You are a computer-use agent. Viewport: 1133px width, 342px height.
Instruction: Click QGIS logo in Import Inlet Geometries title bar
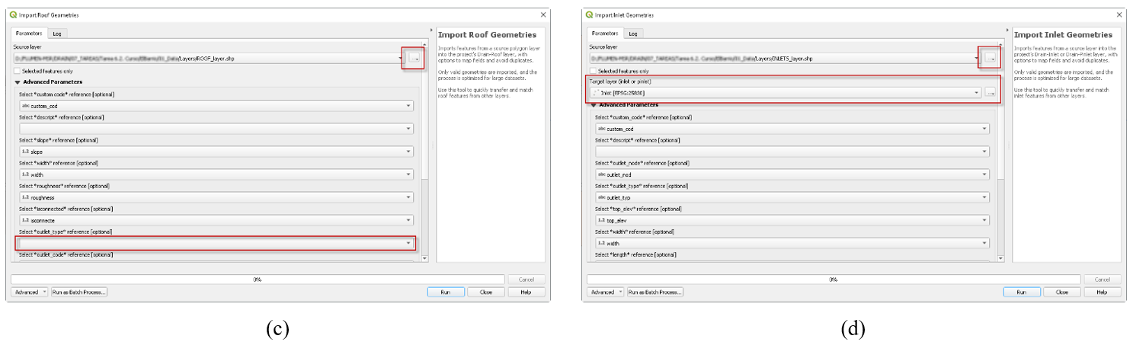click(x=590, y=14)
